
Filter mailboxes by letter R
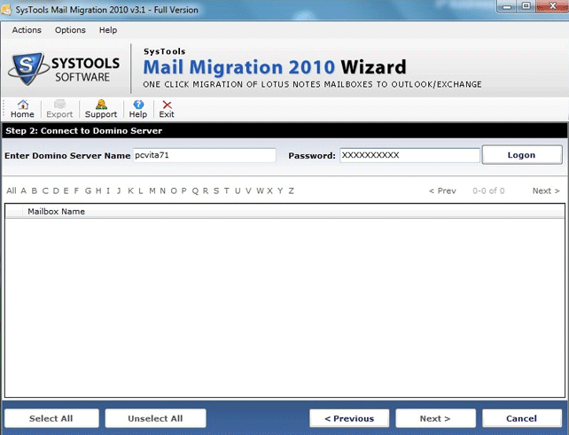[x=206, y=190]
